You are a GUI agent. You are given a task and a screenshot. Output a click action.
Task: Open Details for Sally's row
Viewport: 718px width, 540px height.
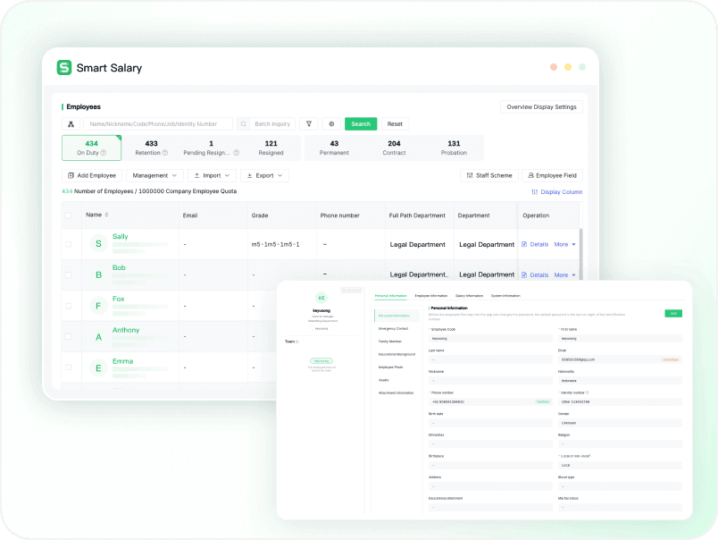(535, 244)
